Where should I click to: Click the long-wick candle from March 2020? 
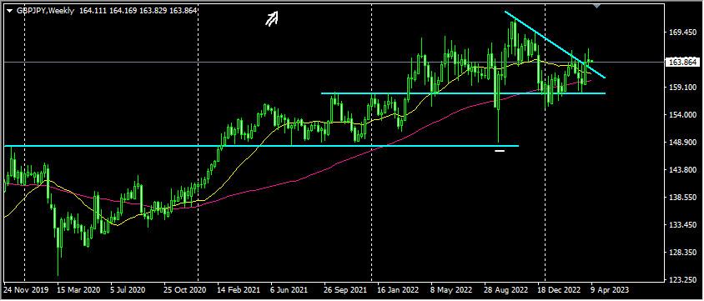click(58, 251)
